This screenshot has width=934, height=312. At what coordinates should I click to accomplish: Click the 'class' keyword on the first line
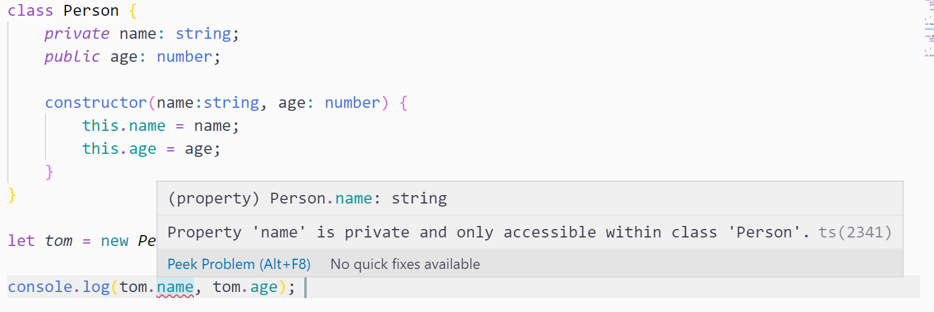click(26, 11)
